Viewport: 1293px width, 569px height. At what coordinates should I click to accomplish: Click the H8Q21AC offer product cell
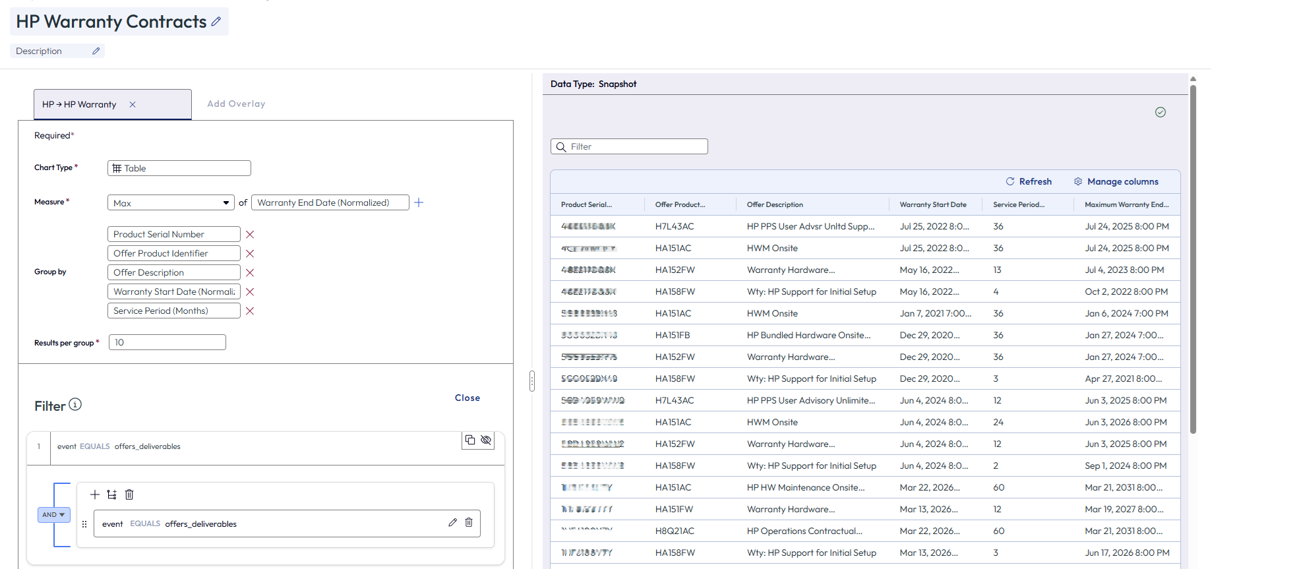coord(675,531)
